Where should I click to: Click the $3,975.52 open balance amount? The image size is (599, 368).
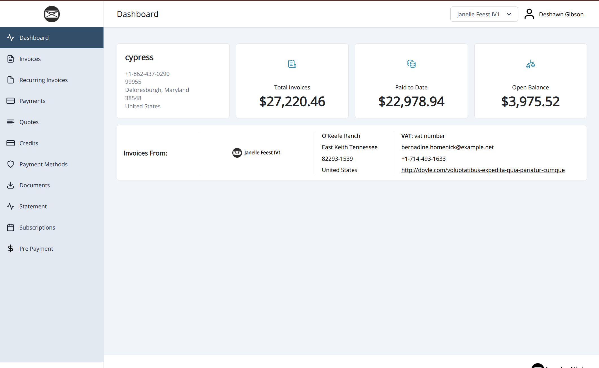(530, 102)
